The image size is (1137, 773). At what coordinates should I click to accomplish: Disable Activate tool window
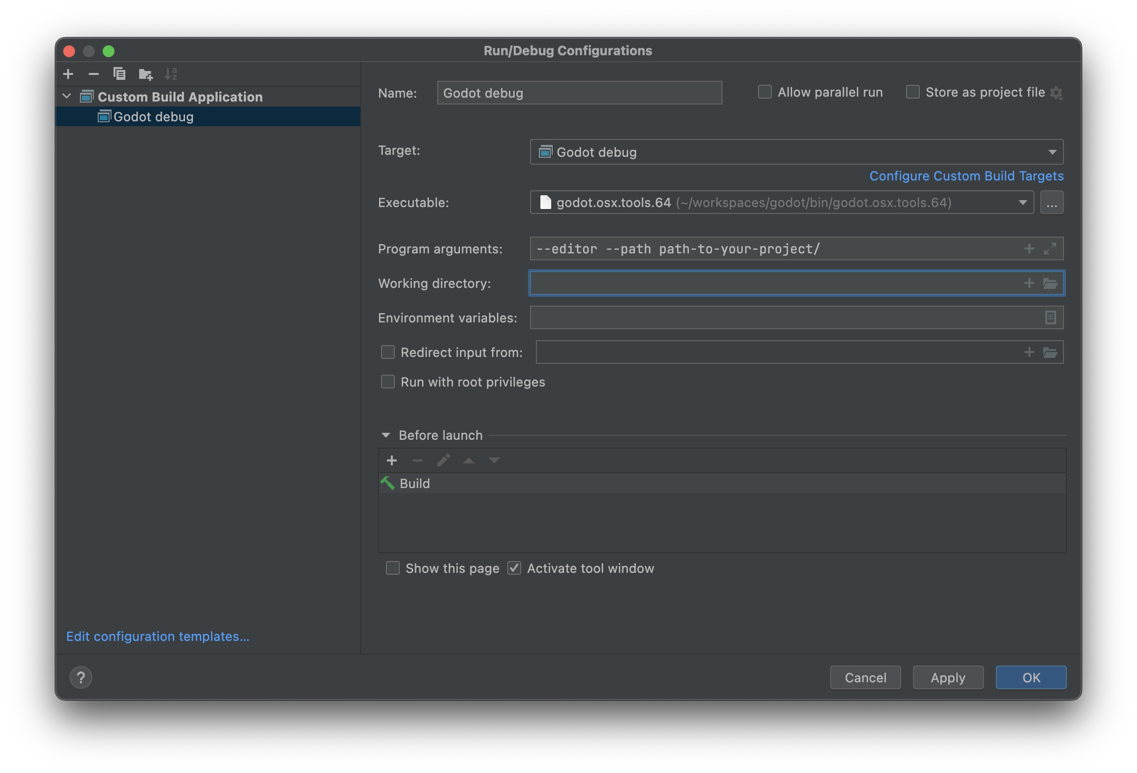514,568
